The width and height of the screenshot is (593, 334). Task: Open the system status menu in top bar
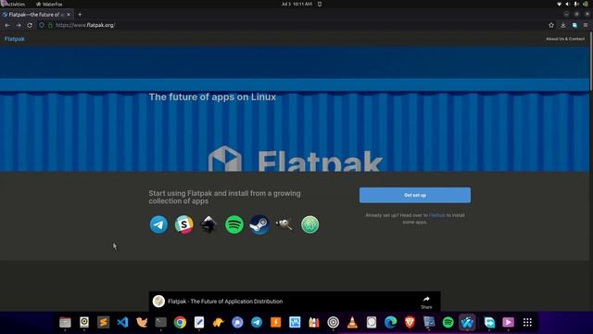point(573,4)
